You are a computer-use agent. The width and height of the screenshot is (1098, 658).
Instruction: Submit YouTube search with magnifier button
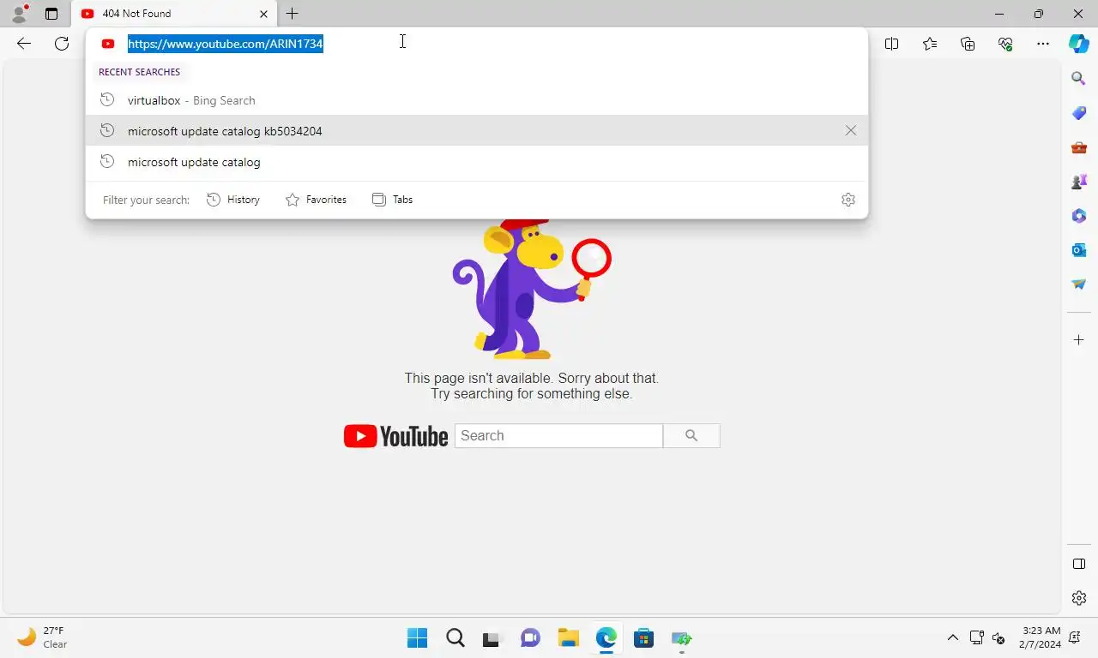click(x=691, y=435)
